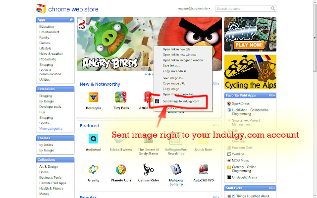Open the Entertainment category
This screenshot has height=198, width=317.
50,32
